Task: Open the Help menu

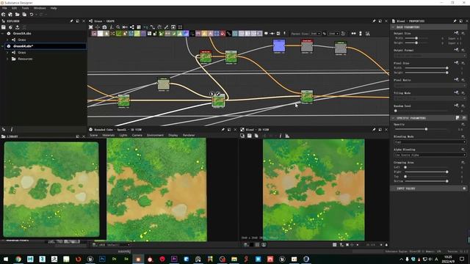Action: pos(54,8)
